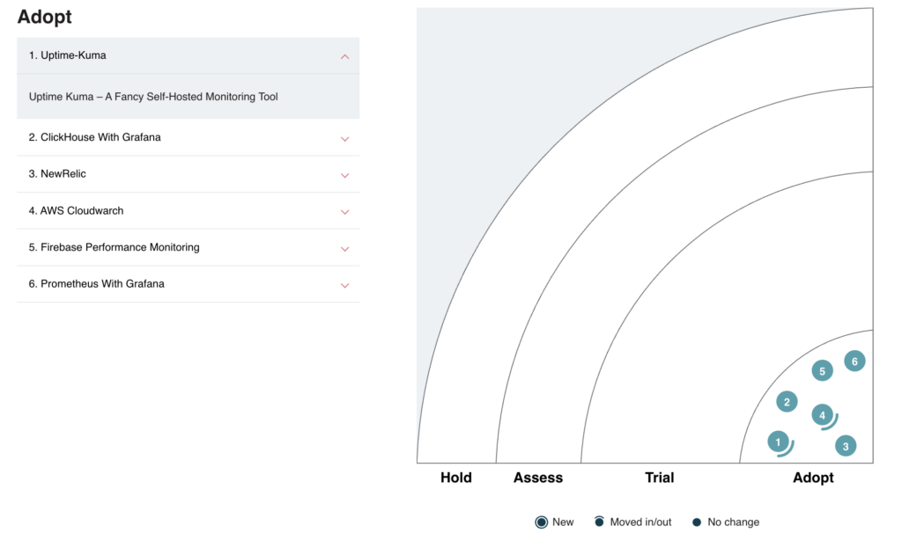Click the No change legend dot

[697, 522]
